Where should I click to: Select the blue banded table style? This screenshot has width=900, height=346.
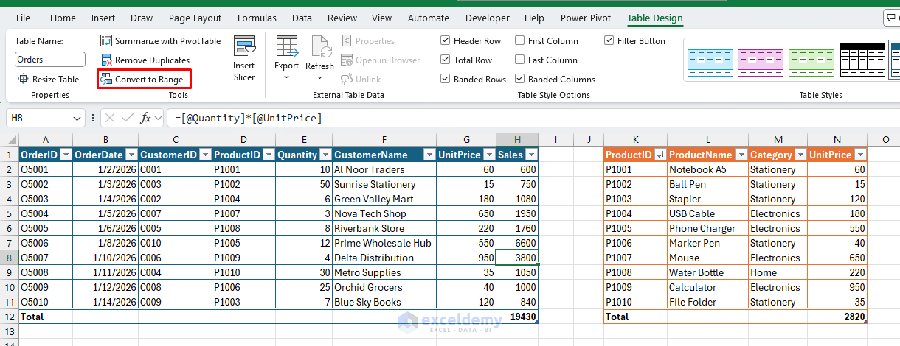coord(710,59)
